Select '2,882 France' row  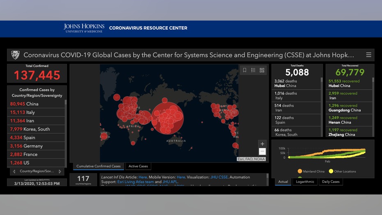coord(36,155)
